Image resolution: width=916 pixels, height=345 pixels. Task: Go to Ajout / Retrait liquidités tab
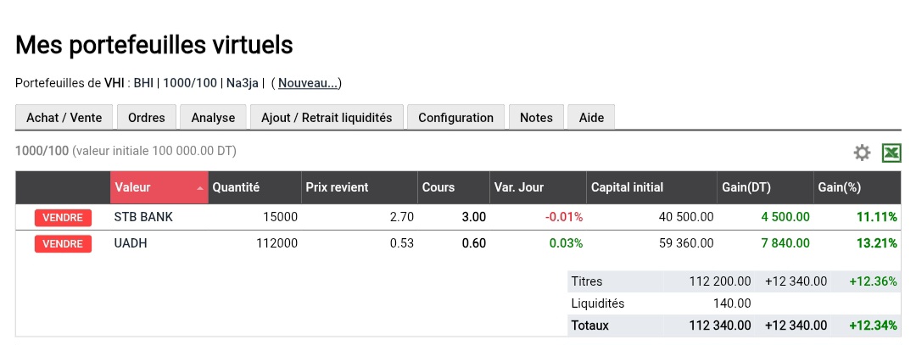[327, 118]
